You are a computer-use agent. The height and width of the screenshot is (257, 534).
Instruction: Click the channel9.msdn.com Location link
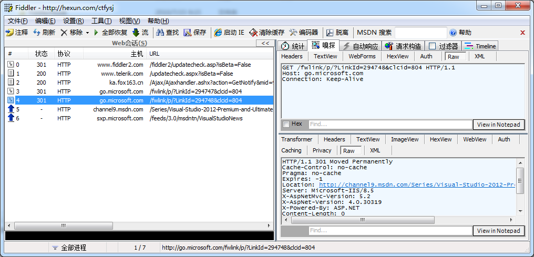(417, 185)
